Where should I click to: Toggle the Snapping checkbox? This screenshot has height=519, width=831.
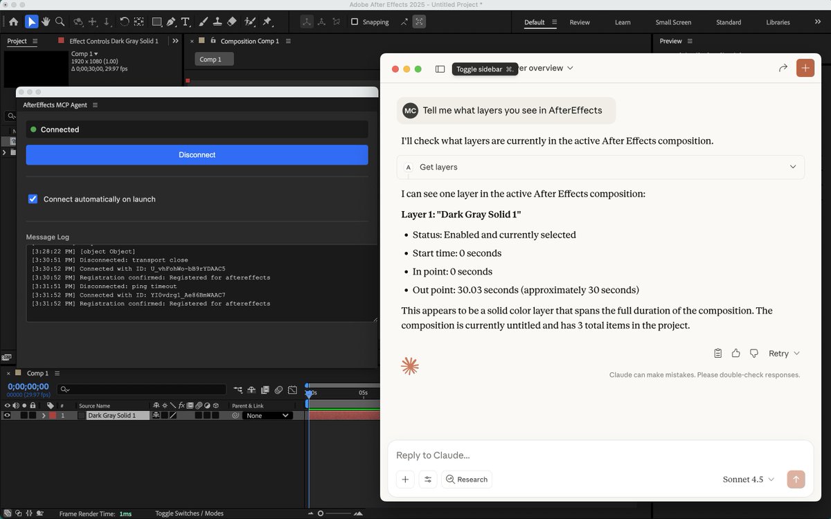coord(355,22)
